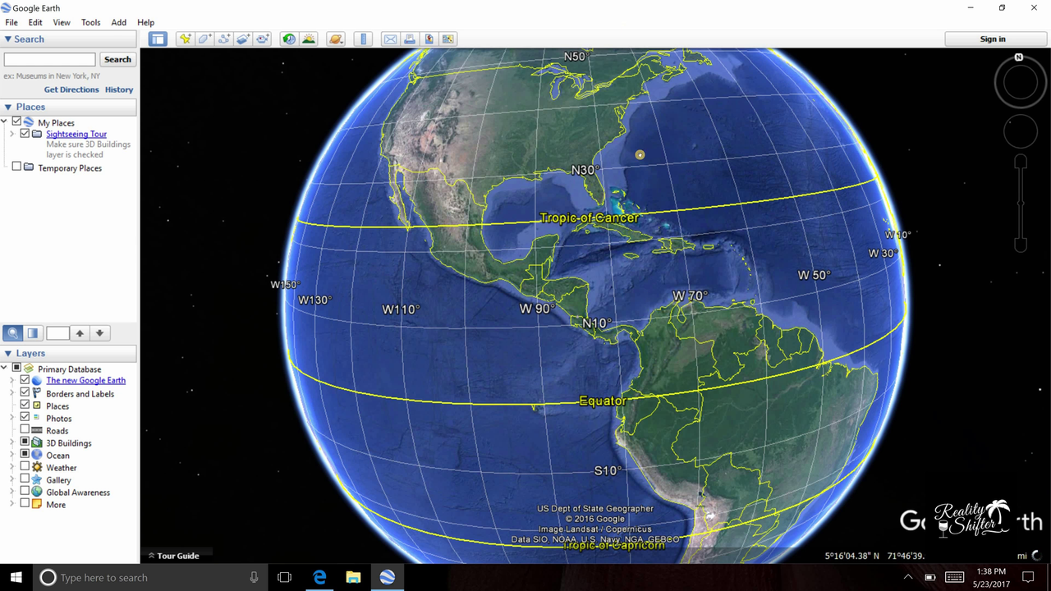Toggle sunlight across the landscape icon
1051x591 pixels.
309,39
